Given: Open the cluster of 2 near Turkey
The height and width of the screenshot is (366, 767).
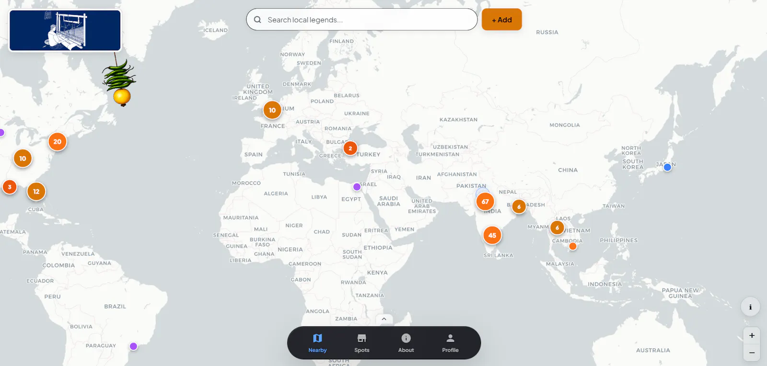Looking at the screenshot, I should coord(350,149).
